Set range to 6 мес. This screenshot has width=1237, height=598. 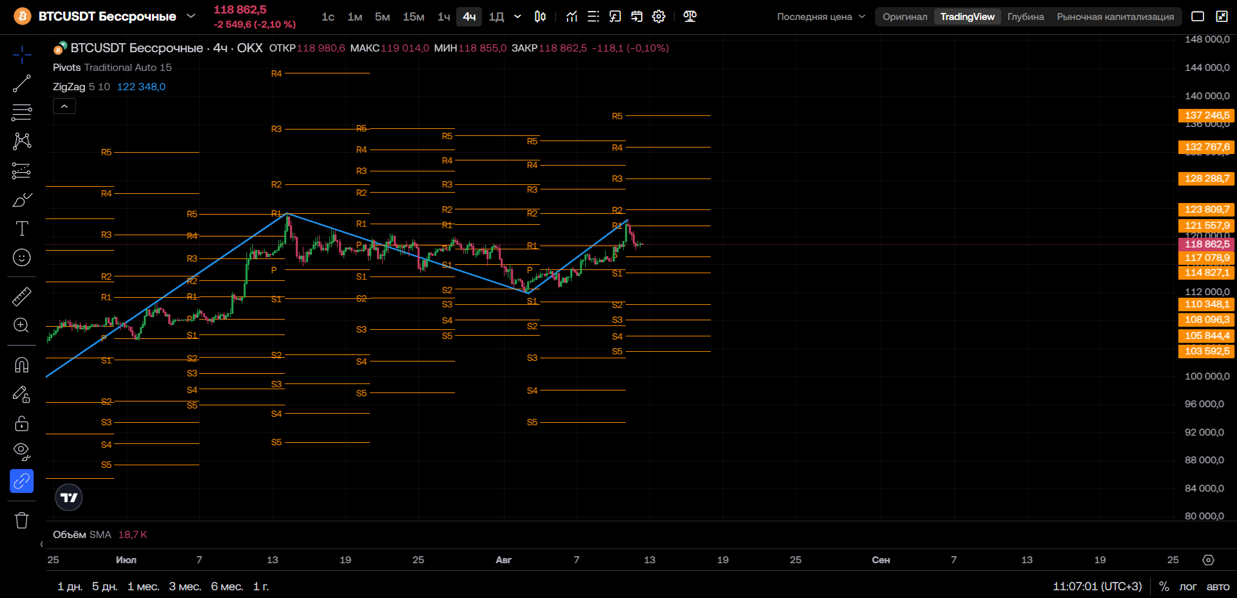click(x=227, y=586)
